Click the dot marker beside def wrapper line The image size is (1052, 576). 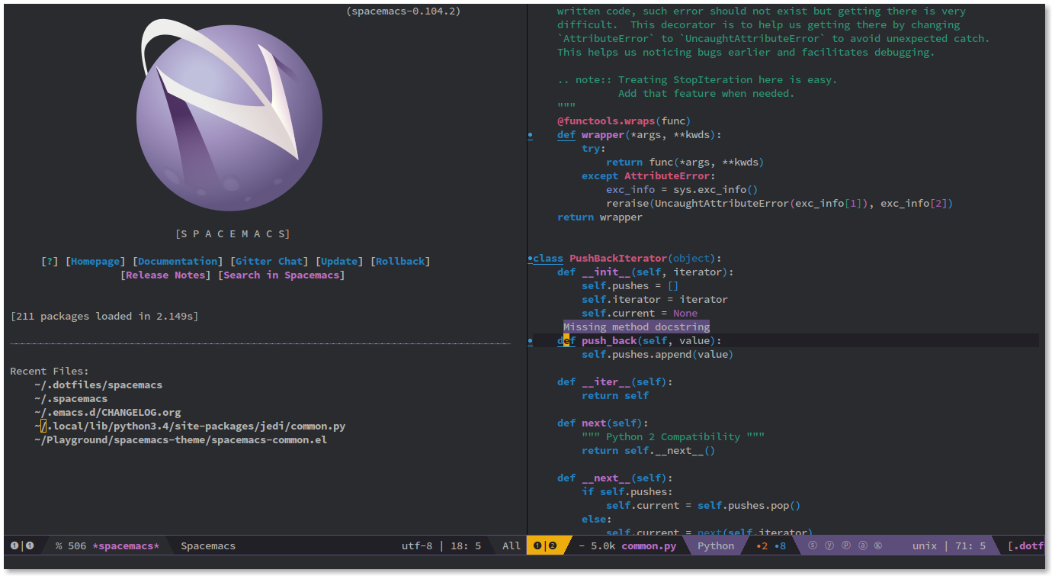click(x=530, y=135)
